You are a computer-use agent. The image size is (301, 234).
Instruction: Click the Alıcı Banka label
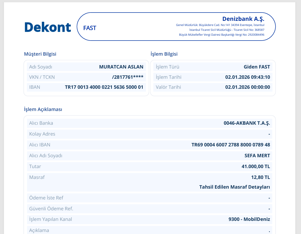(x=41, y=123)
